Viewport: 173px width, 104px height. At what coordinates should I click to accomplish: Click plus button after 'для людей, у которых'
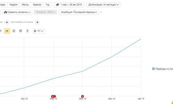(x=37, y=22)
